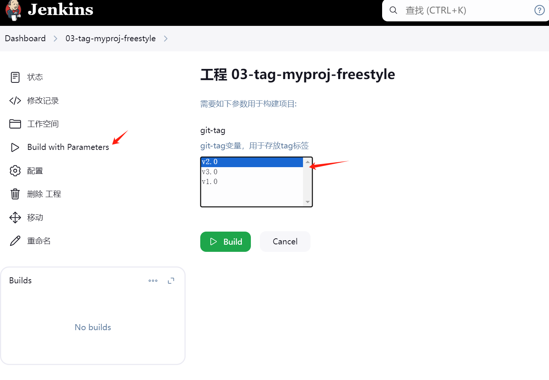Image resolution: width=549 pixels, height=380 pixels.
Task: Open 修改记录 change history
Action: pyautogui.click(x=43, y=100)
